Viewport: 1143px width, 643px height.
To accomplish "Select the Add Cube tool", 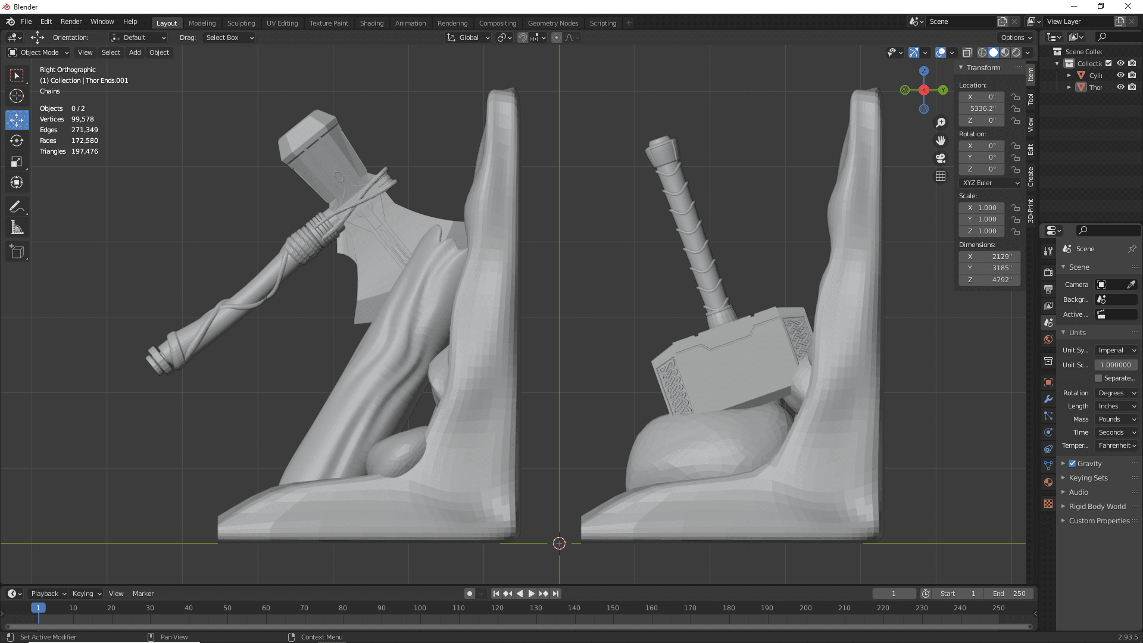I will pos(17,252).
